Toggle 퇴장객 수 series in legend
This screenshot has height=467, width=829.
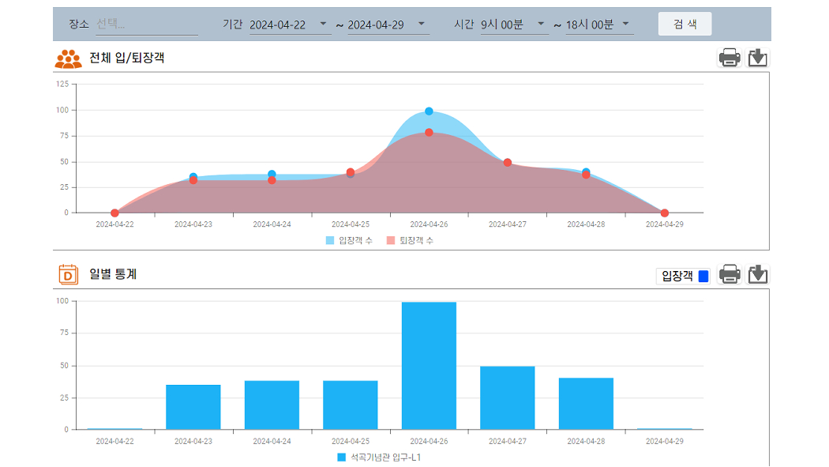click(x=410, y=240)
